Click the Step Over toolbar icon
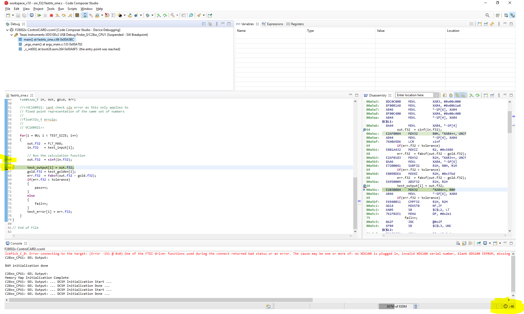The height and width of the screenshot is (314, 524). pyautogui.click(x=64, y=15)
